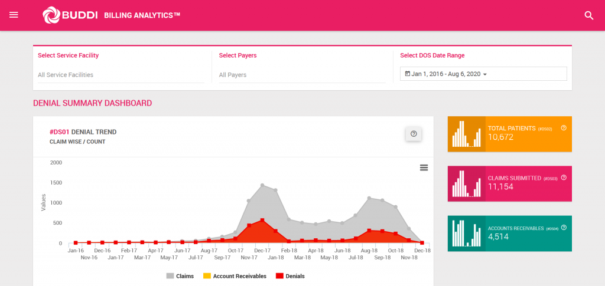
Task: Click the Dec-17 claims peak point
Action: coord(262,185)
